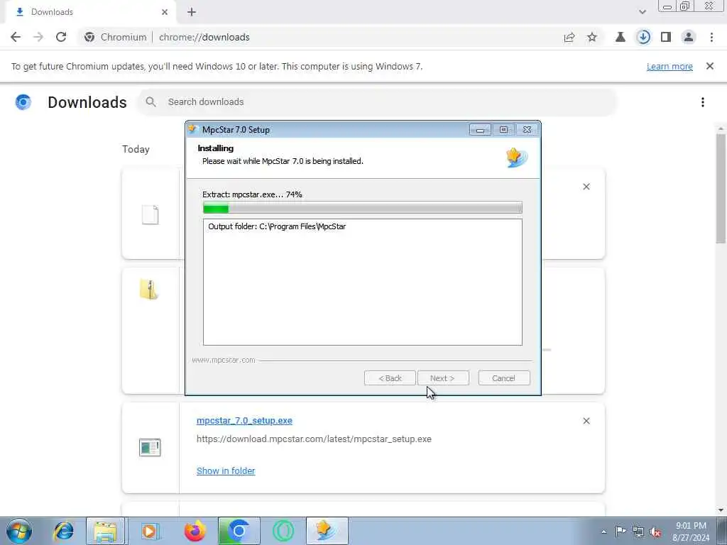Open the Windows Start menu
The image size is (727, 545).
point(19,531)
